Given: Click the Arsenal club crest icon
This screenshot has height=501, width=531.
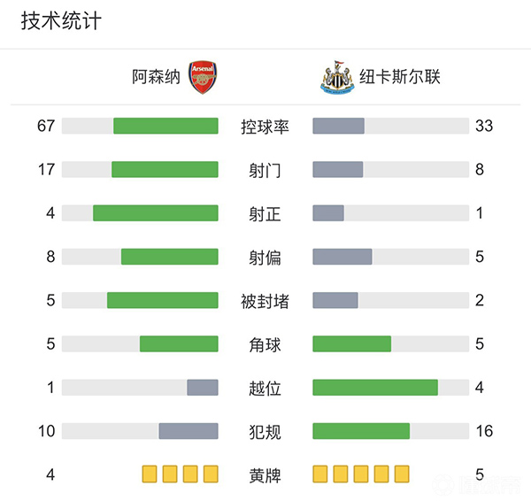Looking at the screenshot, I should (x=204, y=78).
